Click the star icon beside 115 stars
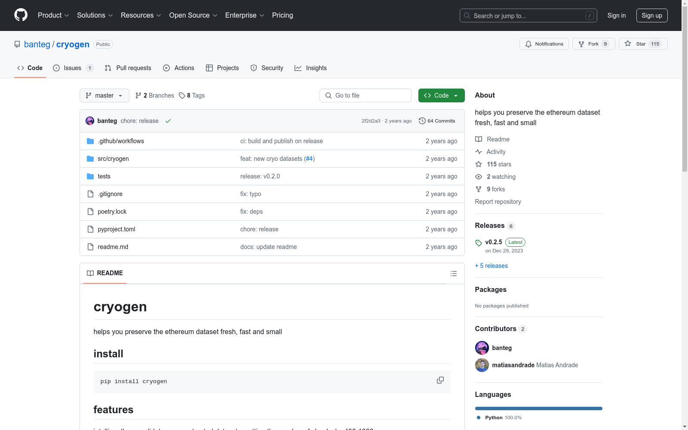Viewport: 688px width, 430px height. (479, 164)
